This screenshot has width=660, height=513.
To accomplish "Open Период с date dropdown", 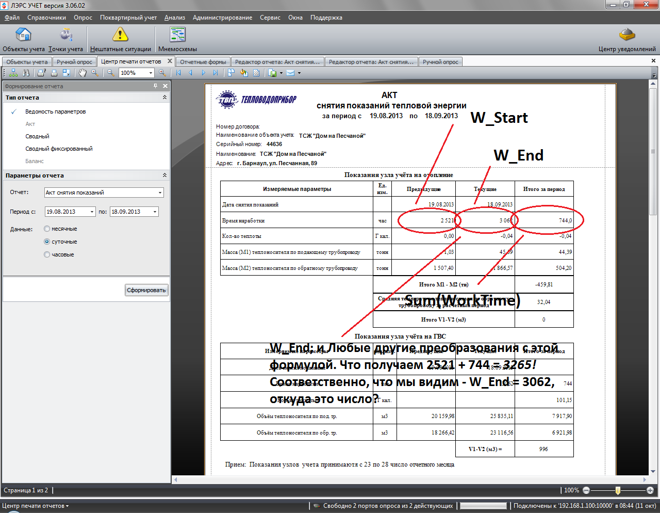I will [x=92, y=212].
